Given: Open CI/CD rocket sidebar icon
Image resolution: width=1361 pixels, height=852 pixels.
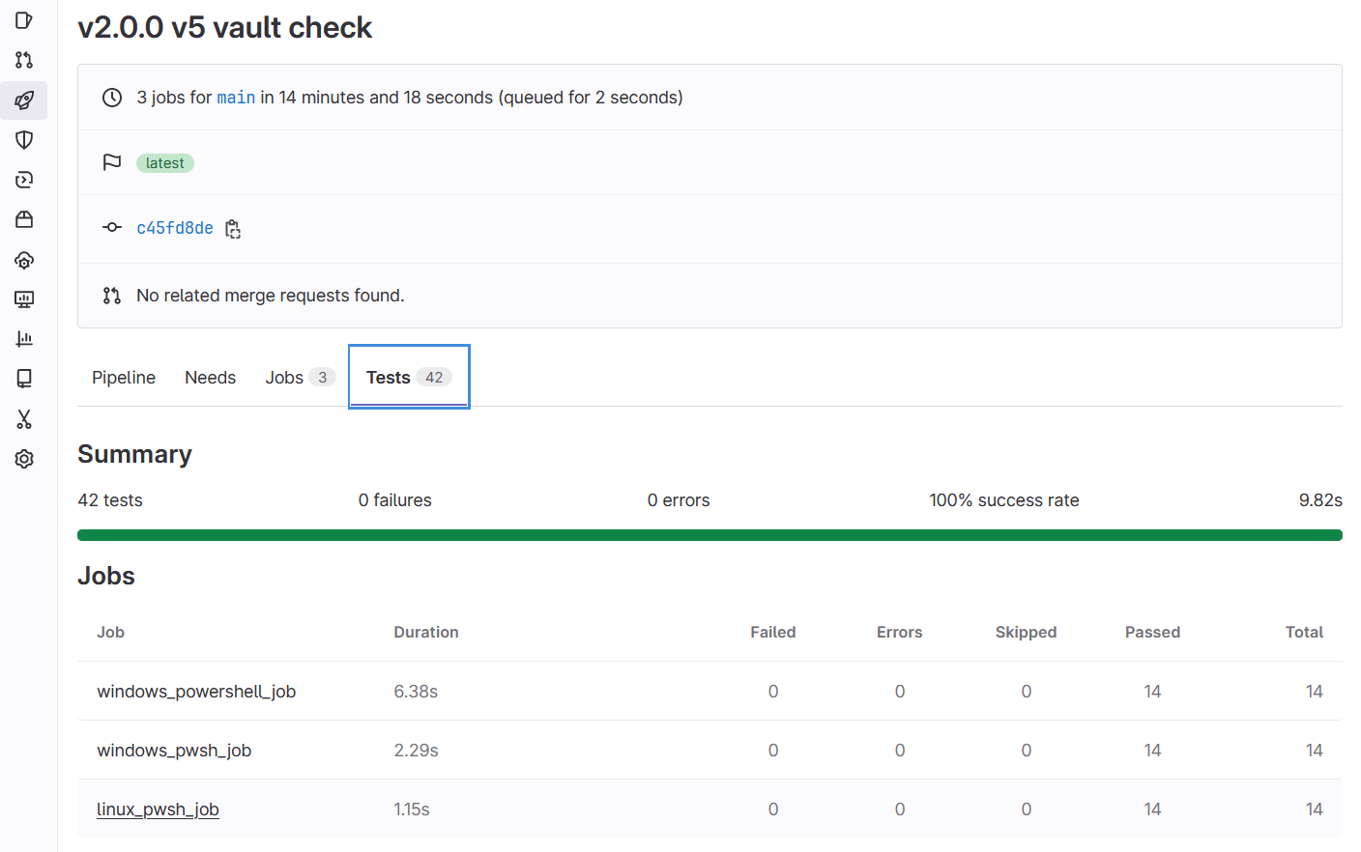Looking at the screenshot, I should 24,100.
